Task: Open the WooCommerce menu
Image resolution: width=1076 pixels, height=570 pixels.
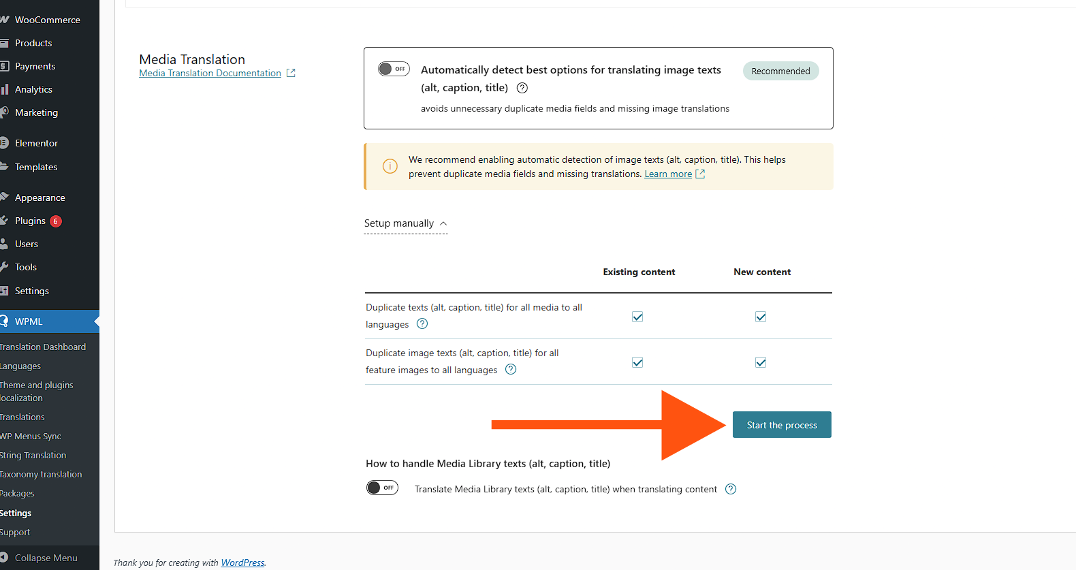Action: click(x=47, y=20)
